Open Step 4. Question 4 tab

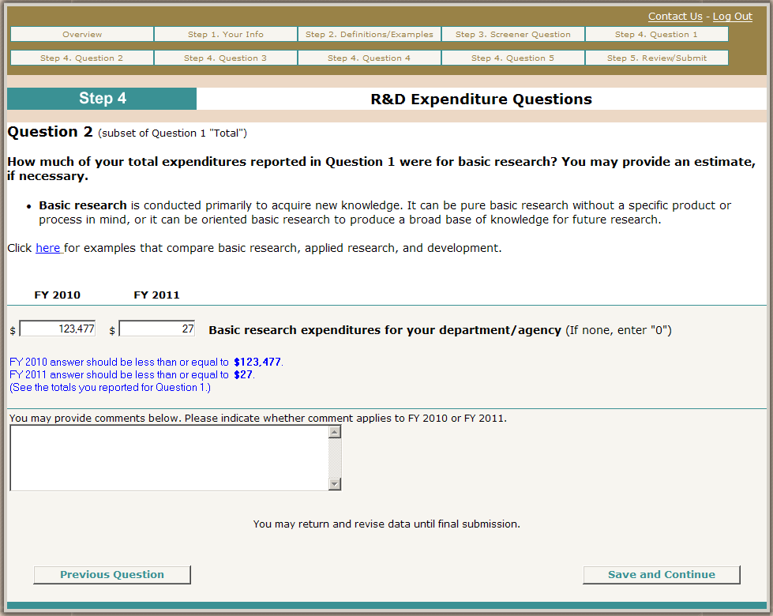pyautogui.click(x=370, y=58)
